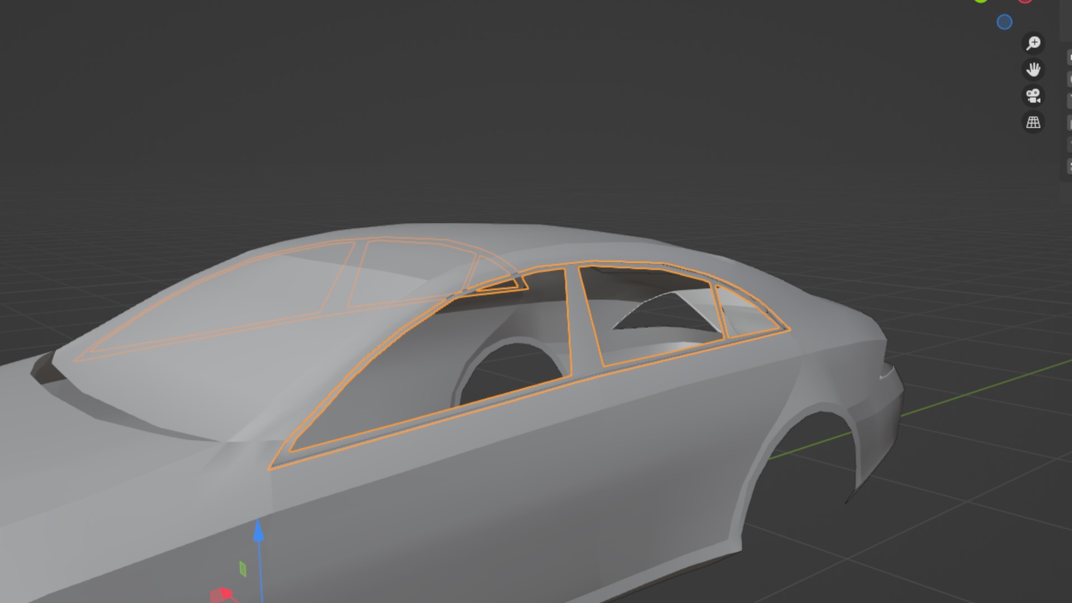
Task: Click the red X axis gizmo circle
Action: pos(1025,1)
